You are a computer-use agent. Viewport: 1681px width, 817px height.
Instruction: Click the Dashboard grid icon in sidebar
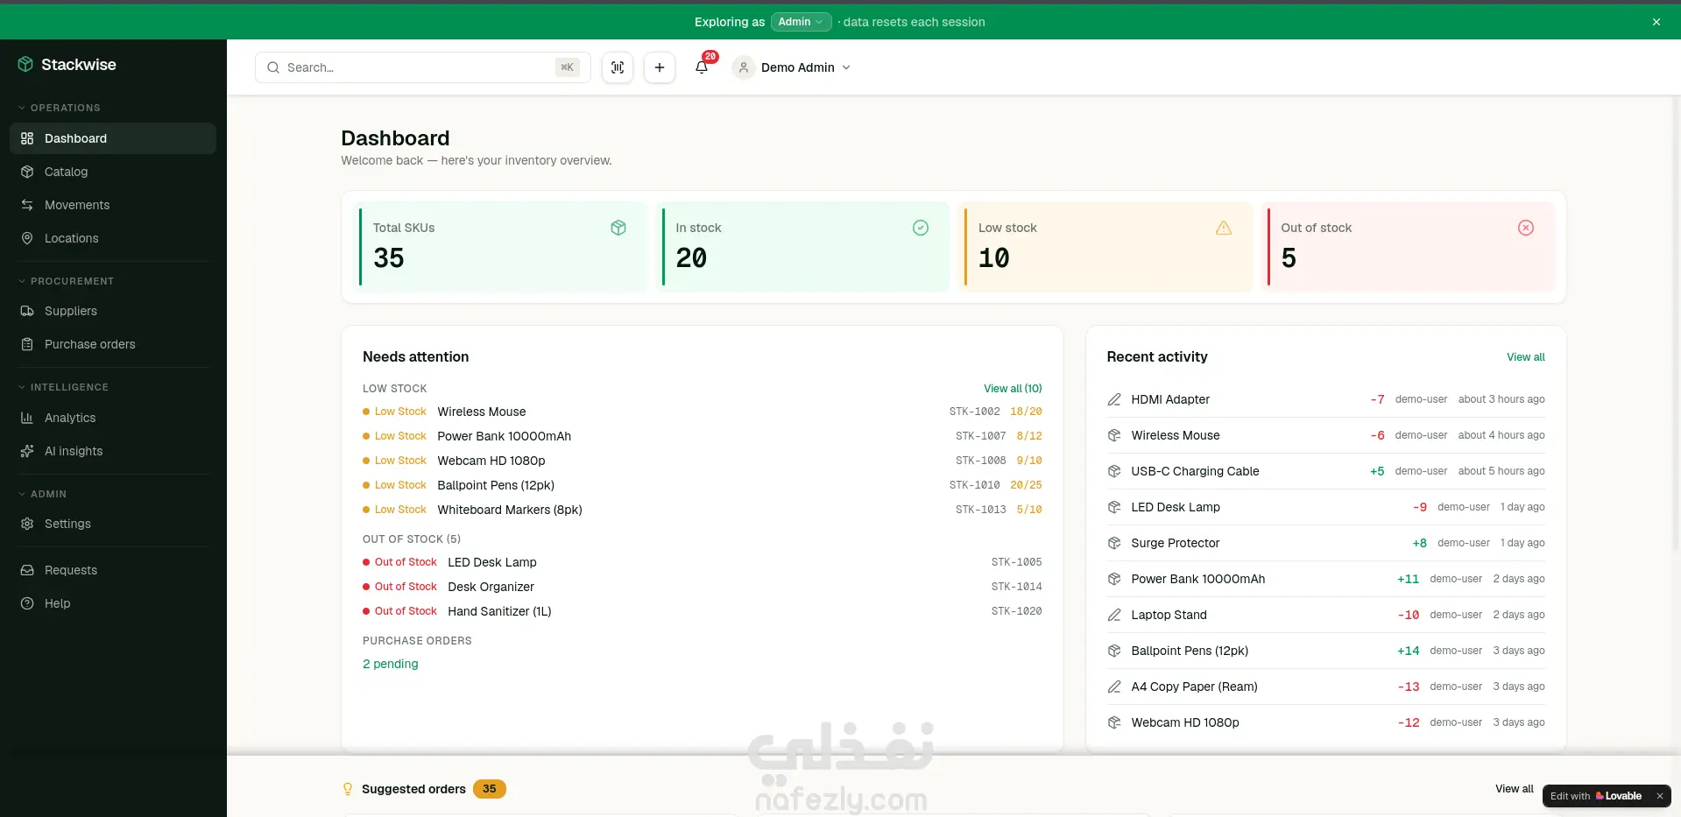pos(27,138)
